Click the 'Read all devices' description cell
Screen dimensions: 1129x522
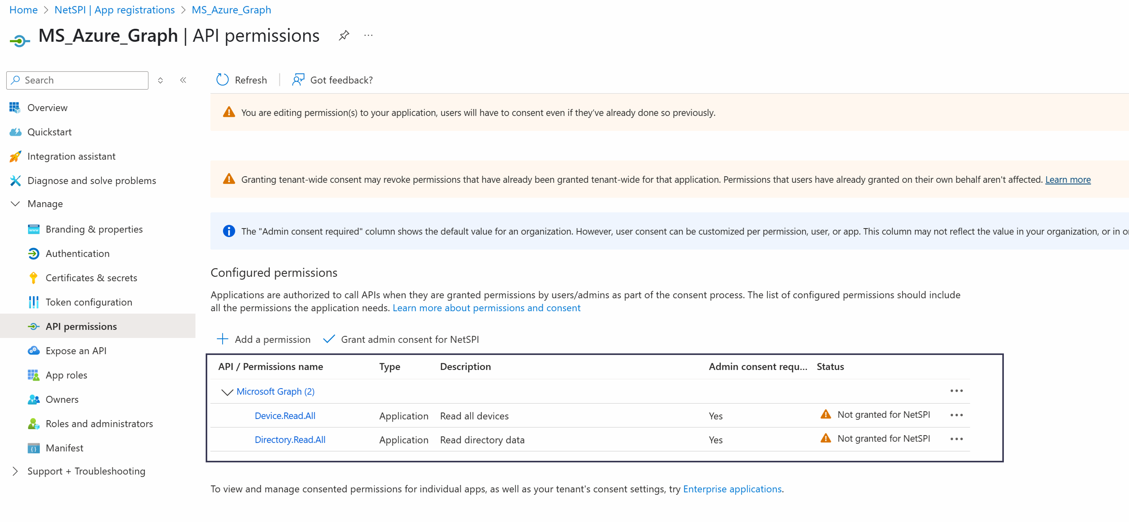(x=474, y=415)
